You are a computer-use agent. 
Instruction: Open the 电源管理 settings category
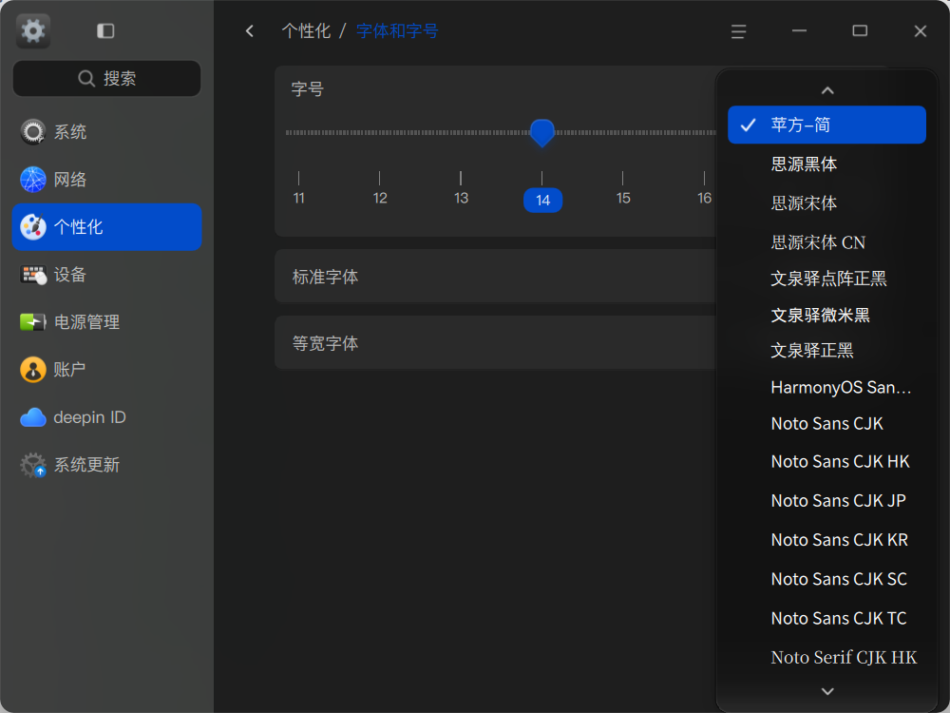106,322
